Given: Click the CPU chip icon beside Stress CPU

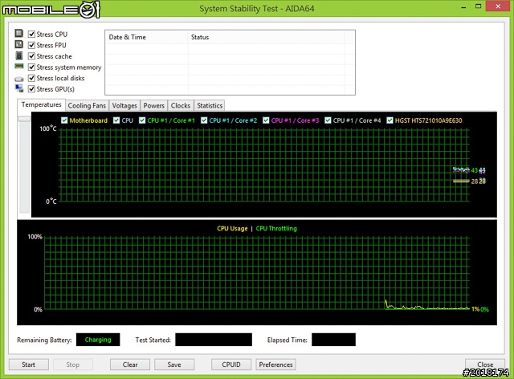Looking at the screenshot, I should click(19, 34).
